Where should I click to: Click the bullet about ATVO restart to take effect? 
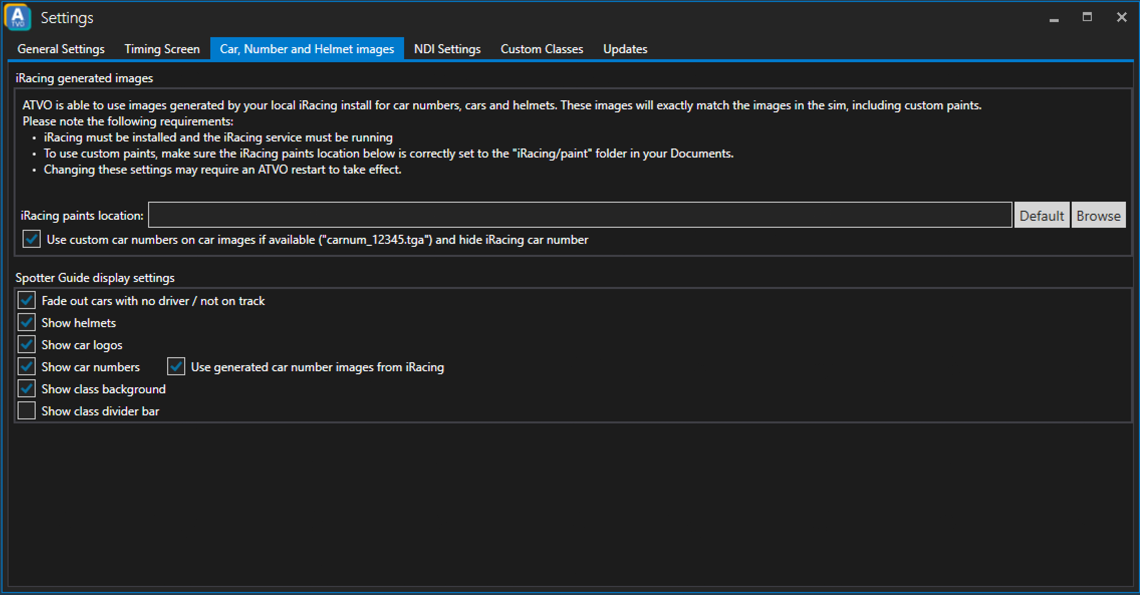(x=222, y=170)
